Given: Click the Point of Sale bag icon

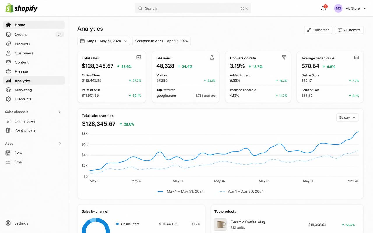Looking at the screenshot, I should pyautogui.click(x=8, y=130).
